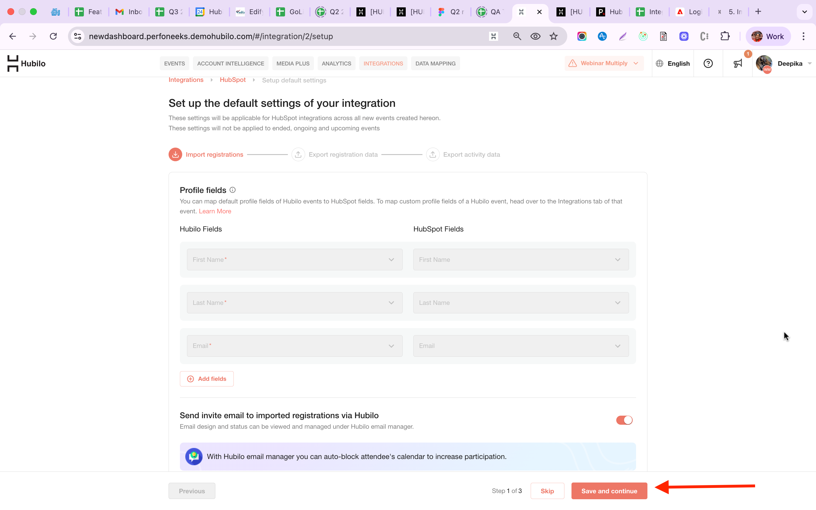Click the address bar URL
The width and height of the screenshot is (816, 510).
tap(211, 37)
